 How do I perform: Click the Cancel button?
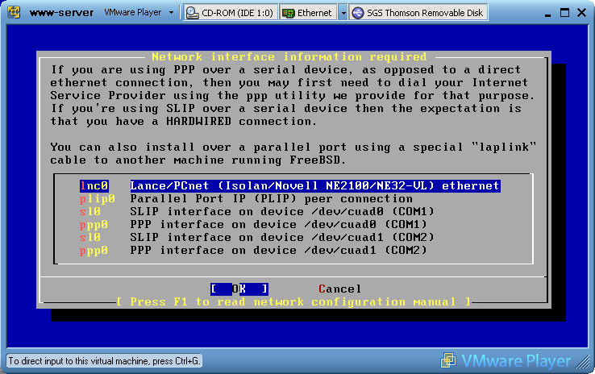tap(339, 289)
